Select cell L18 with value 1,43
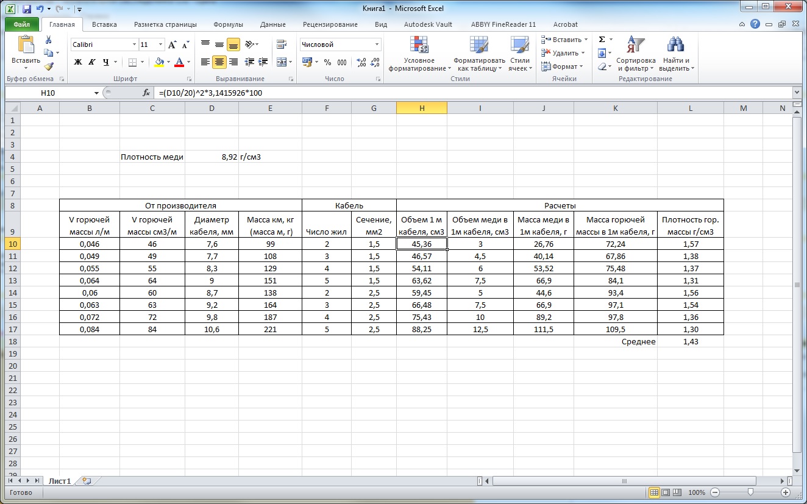 pyautogui.click(x=691, y=342)
